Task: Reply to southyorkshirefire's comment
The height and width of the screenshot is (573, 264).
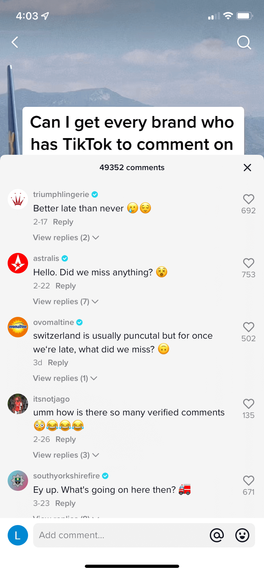Action: tap(65, 503)
